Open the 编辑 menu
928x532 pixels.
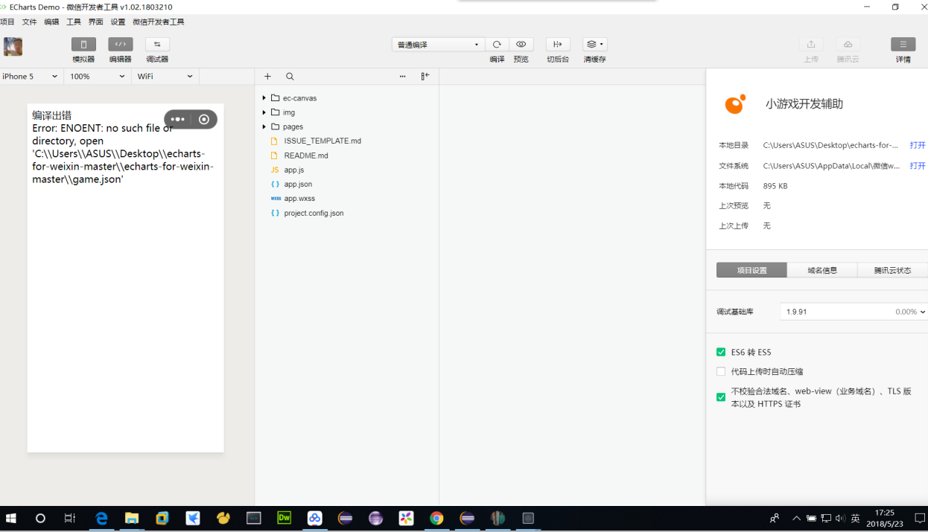pyautogui.click(x=51, y=22)
